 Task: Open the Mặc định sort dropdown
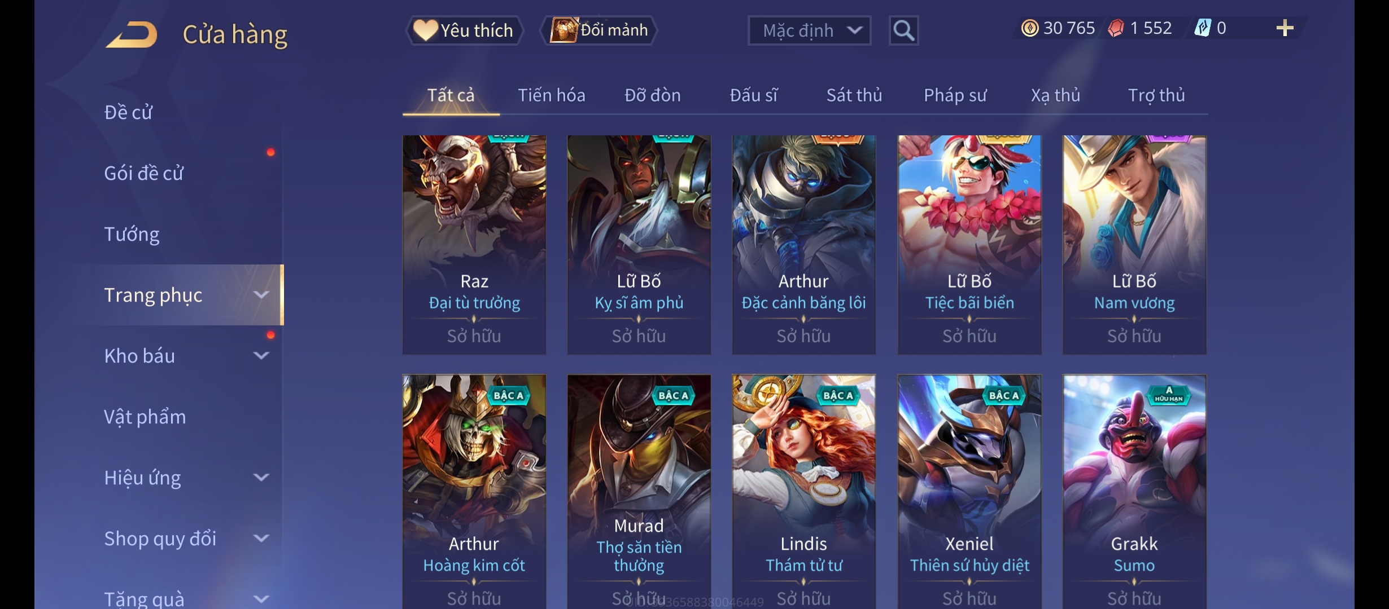click(x=809, y=30)
